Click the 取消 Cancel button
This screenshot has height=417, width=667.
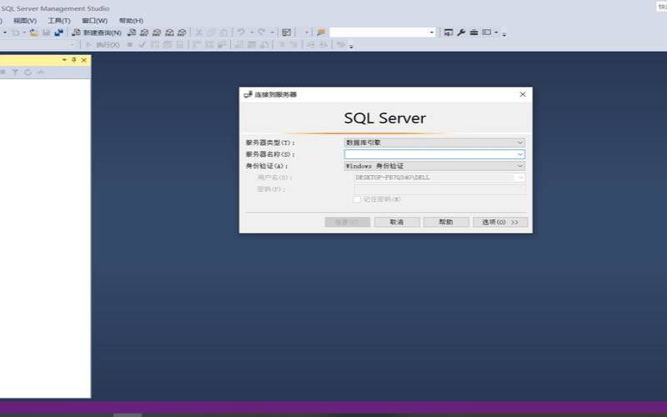click(x=397, y=222)
